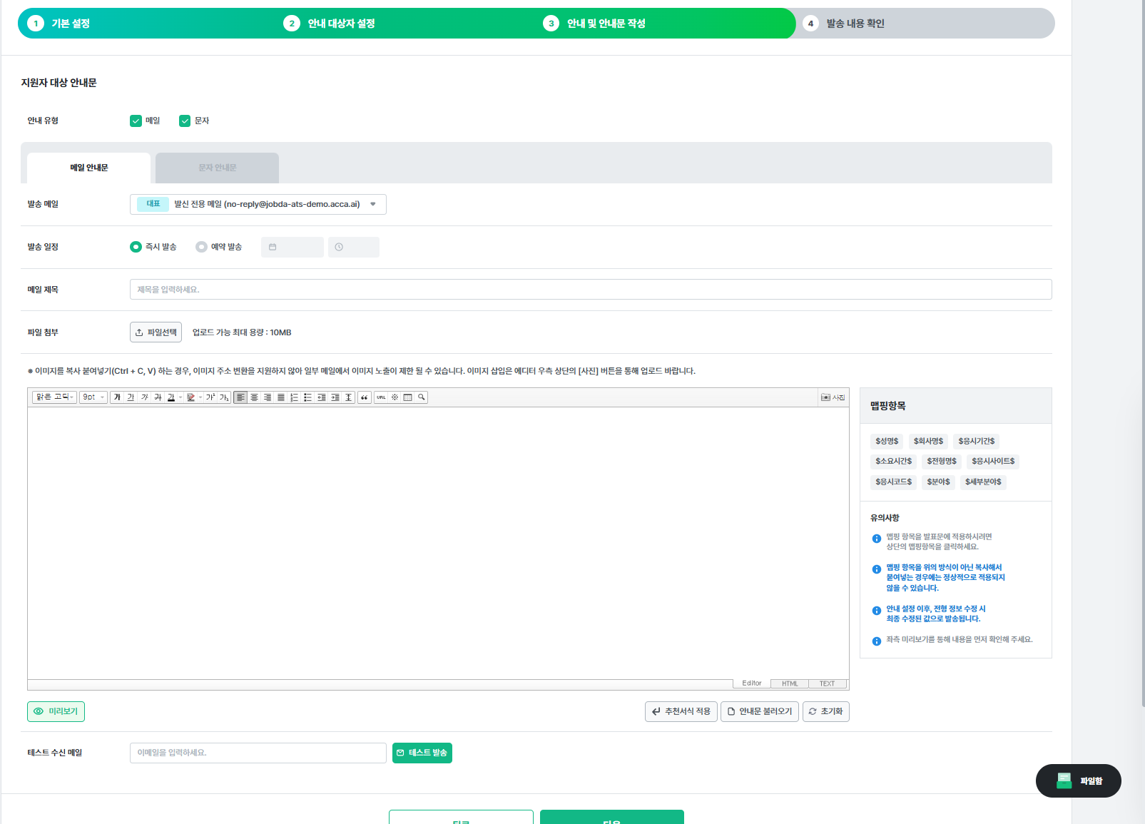The height and width of the screenshot is (824, 1145).
Task: Click the 테스트 발송 button
Action: 422,753
